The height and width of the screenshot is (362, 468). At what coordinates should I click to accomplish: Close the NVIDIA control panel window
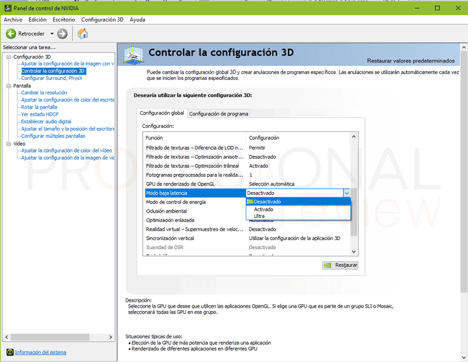pyautogui.click(x=458, y=8)
